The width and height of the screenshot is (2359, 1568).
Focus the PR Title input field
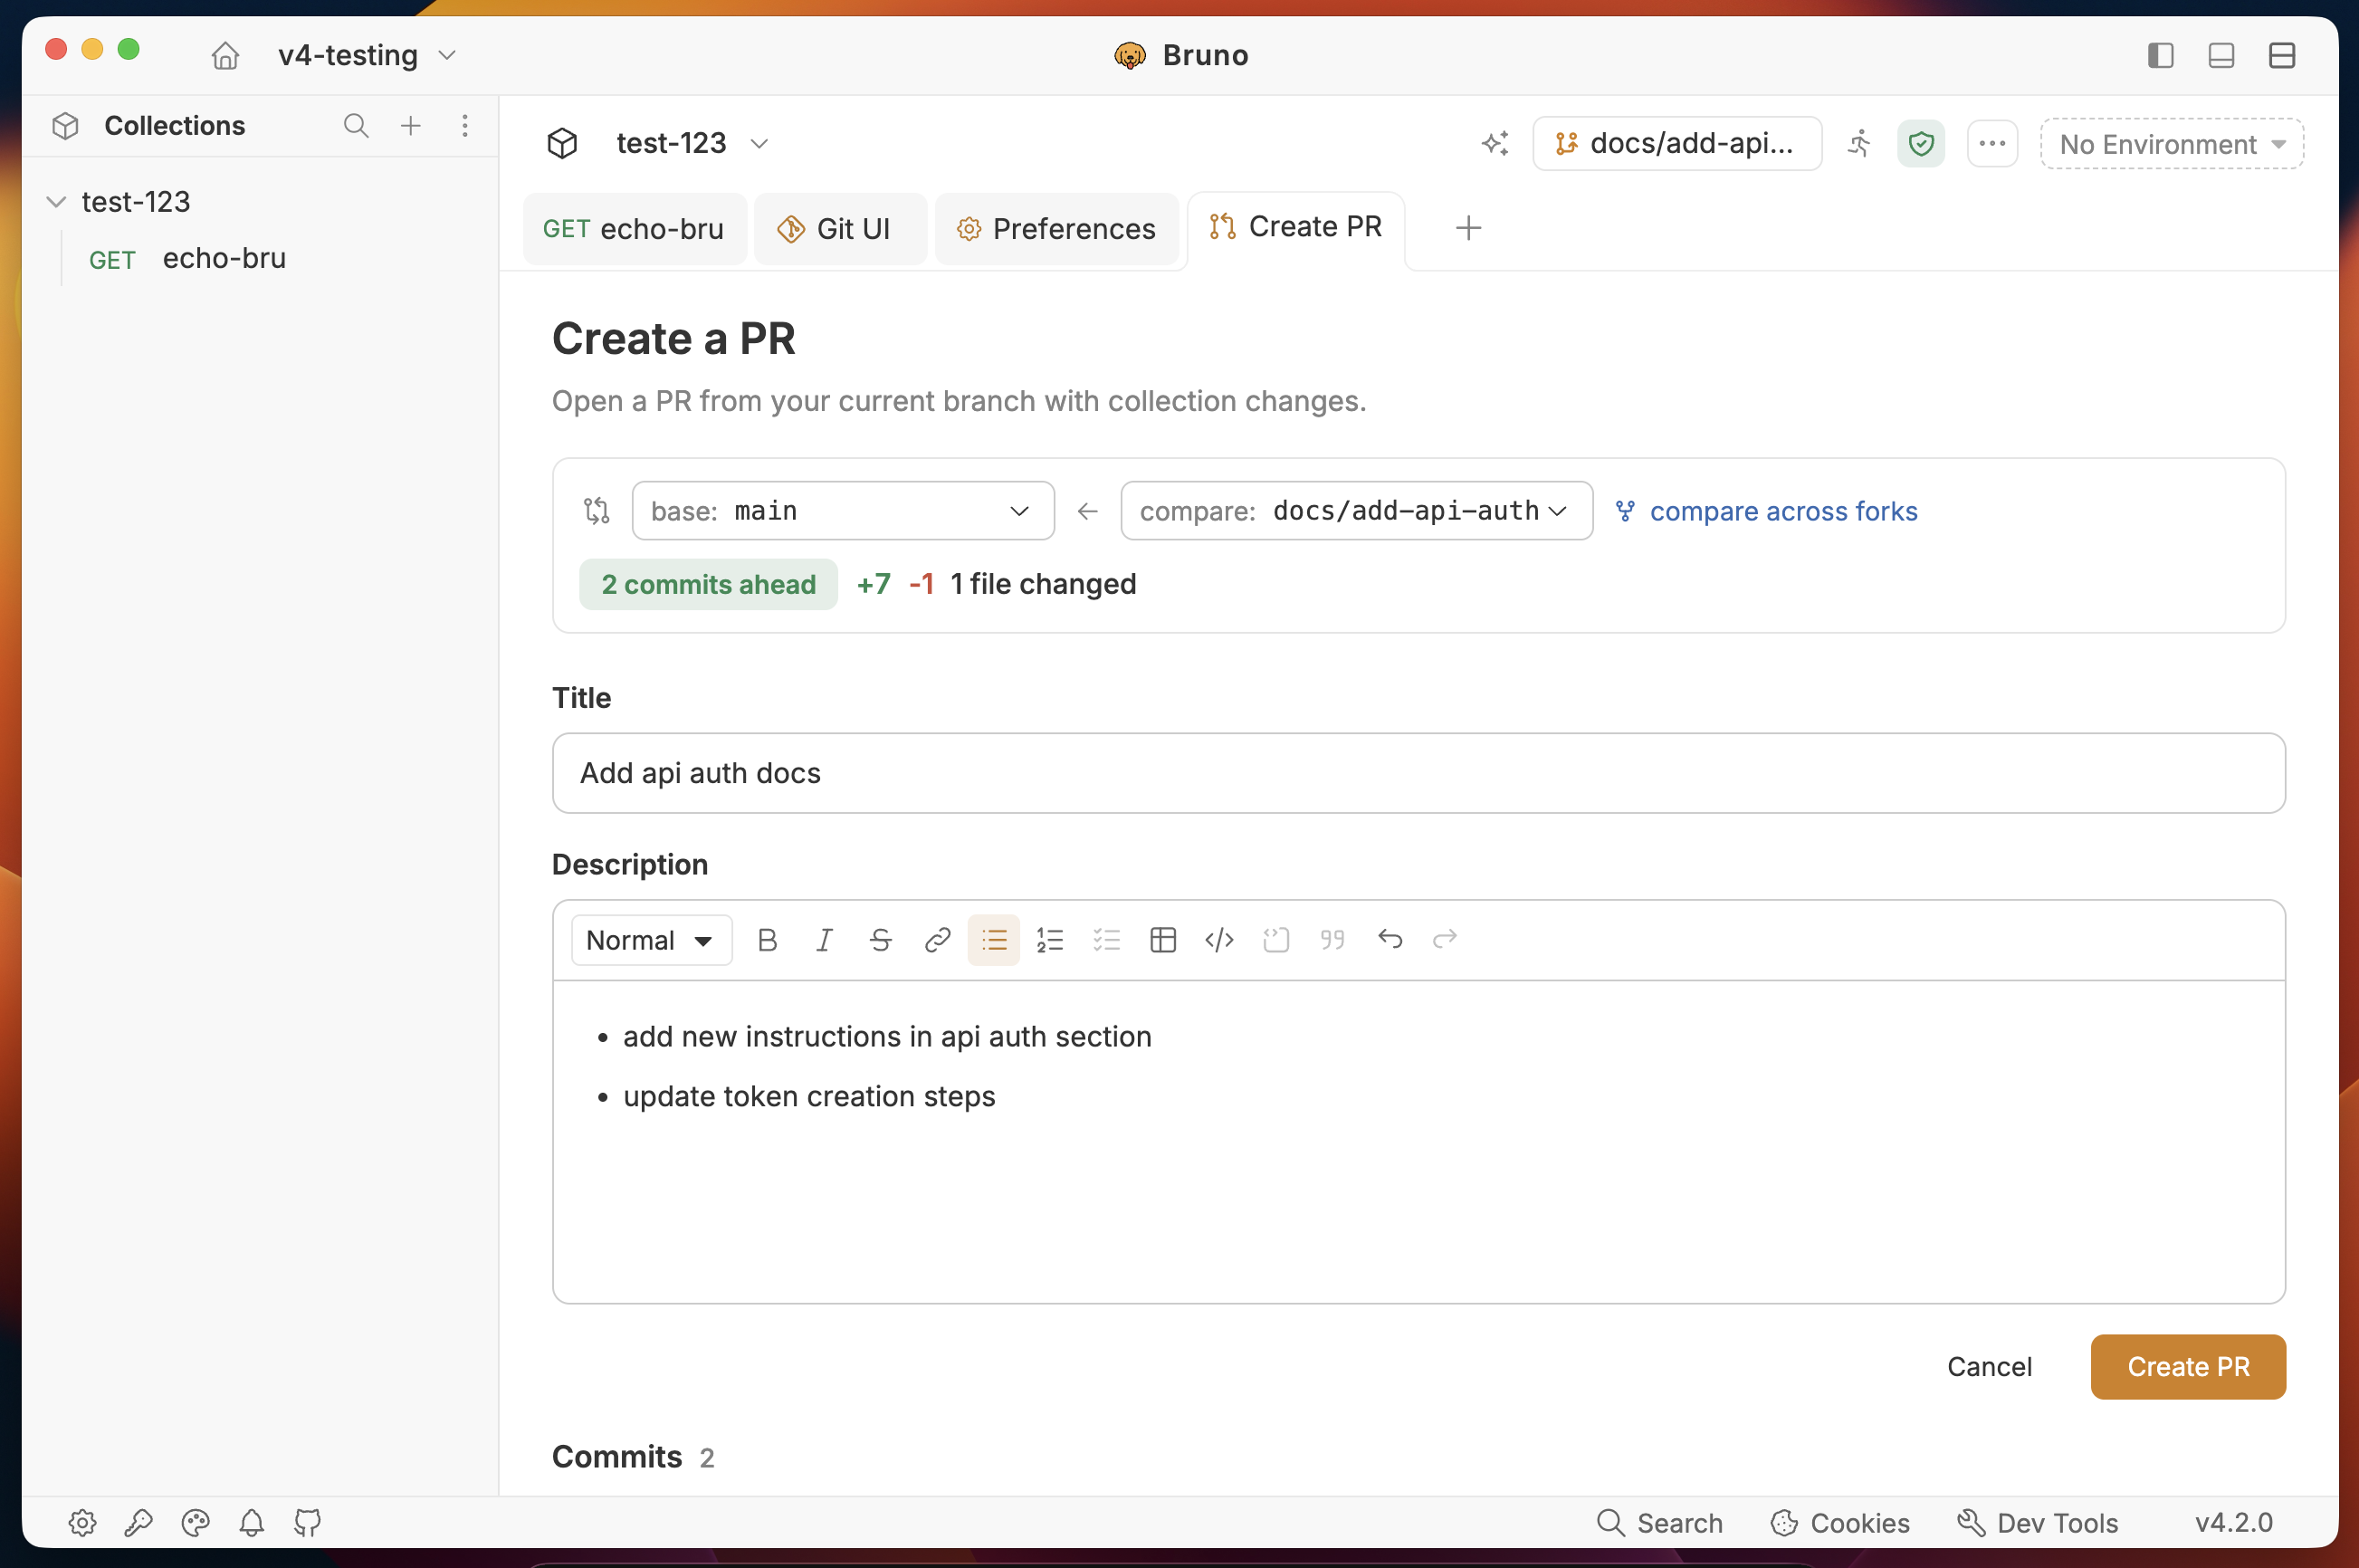coord(1418,773)
